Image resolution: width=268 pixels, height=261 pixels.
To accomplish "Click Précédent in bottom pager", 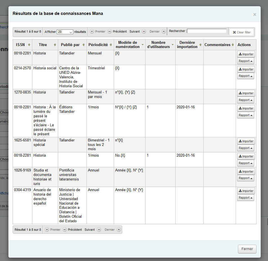I will click(x=72, y=230).
